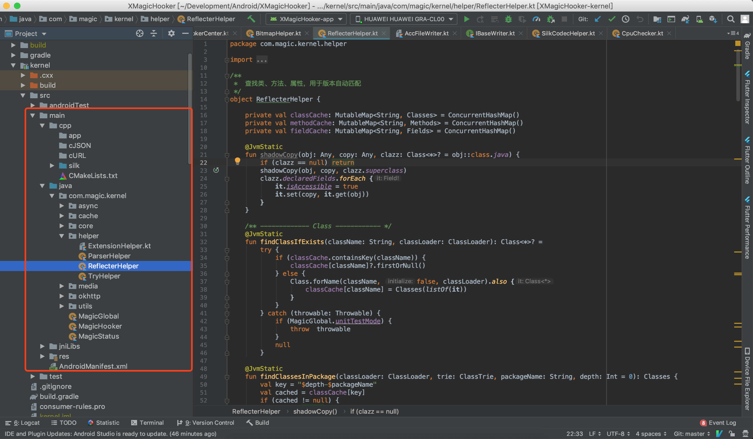This screenshot has height=439, width=753.
Task: Hide the Project panel with minus icon
Action: 185,33
